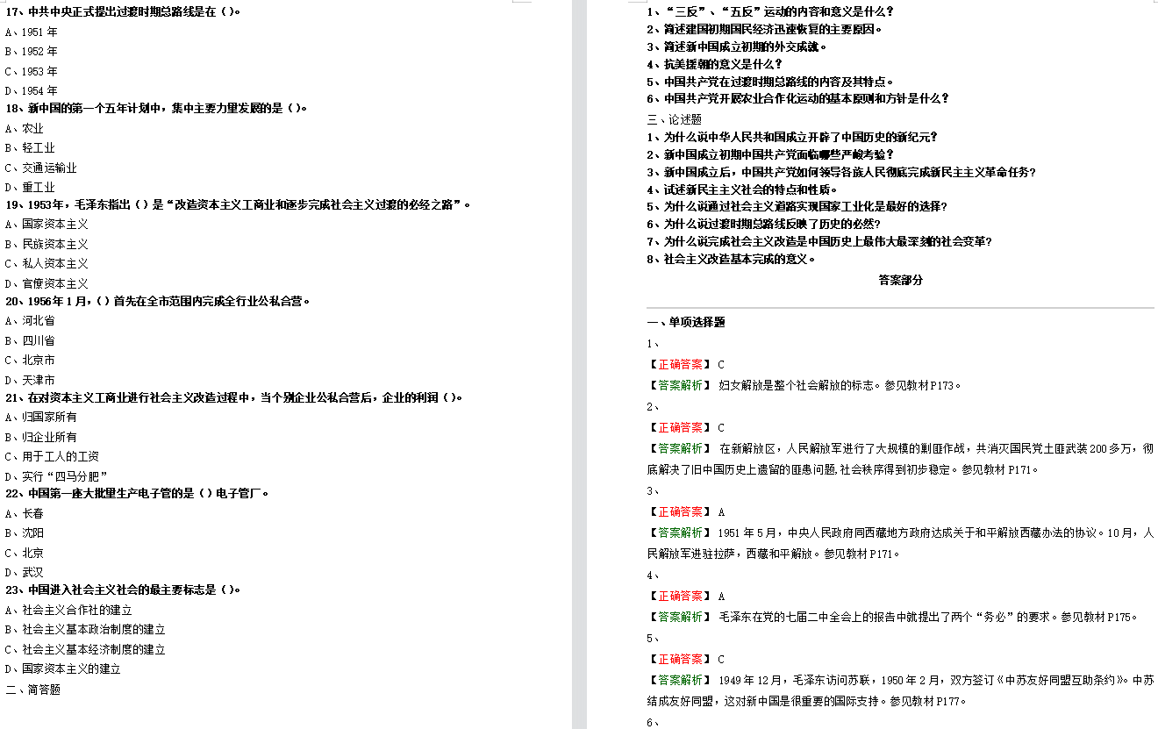Viewport: 1158px width, 729px height.
Task: Click question 22 about 电子管厂
Action: click(x=137, y=494)
